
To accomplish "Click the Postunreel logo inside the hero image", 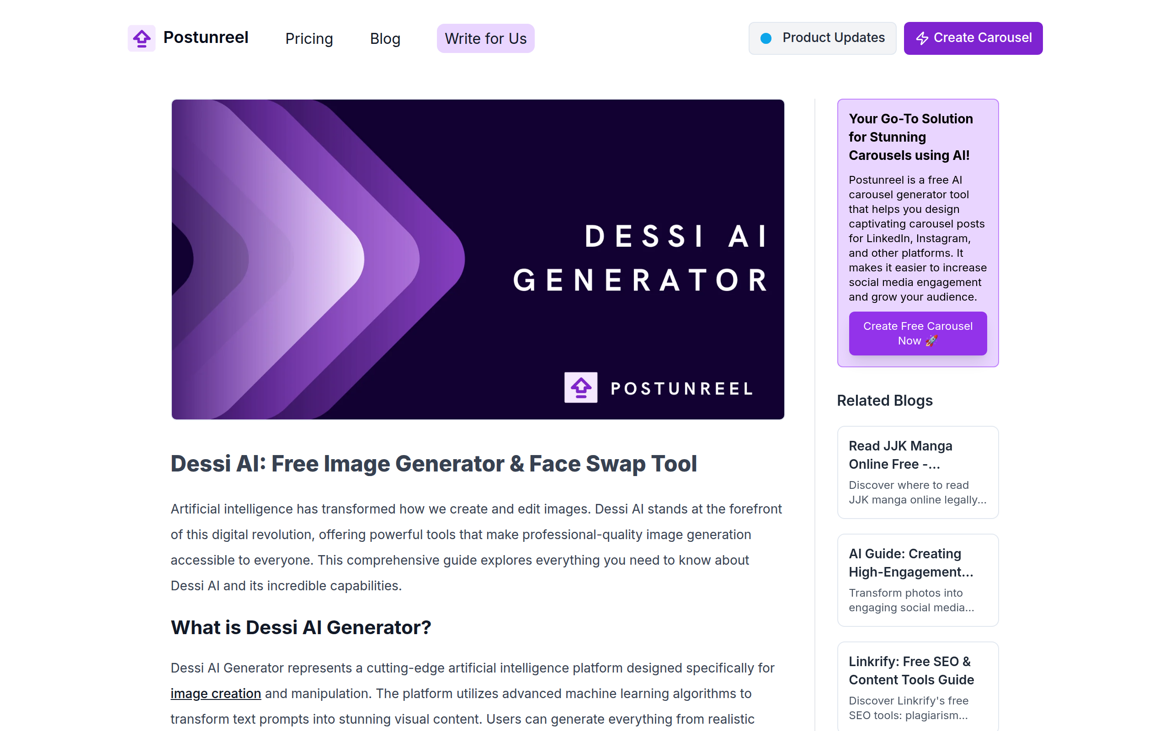I will tap(580, 387).
